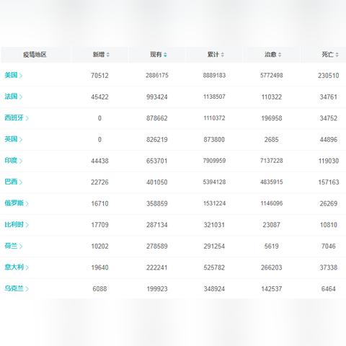Sort by 治愈 column arrows
Viewport: 346px width, 346px height.
[280, 55]
